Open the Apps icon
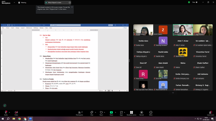 121,112
